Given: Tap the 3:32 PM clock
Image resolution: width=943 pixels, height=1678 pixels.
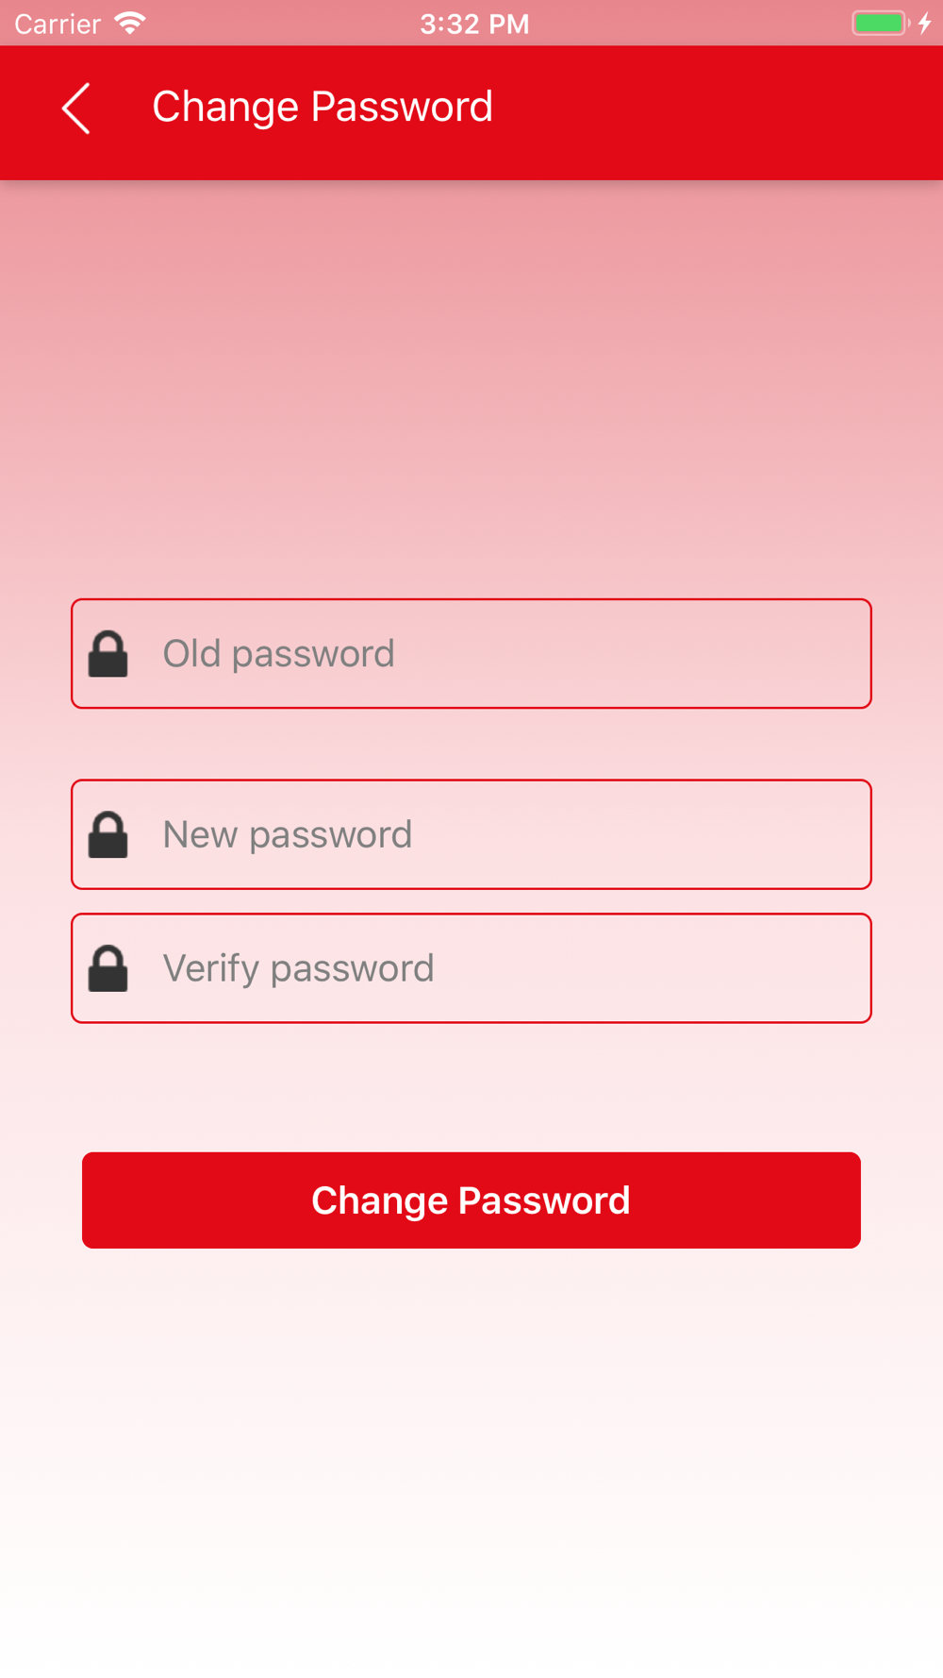Looking at the screenshot, I should (474, 24).
